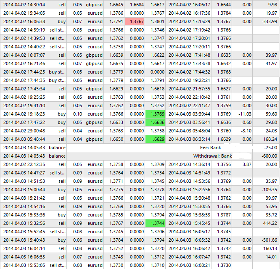Select the fee amount -25.00

[x=270, y=148]
